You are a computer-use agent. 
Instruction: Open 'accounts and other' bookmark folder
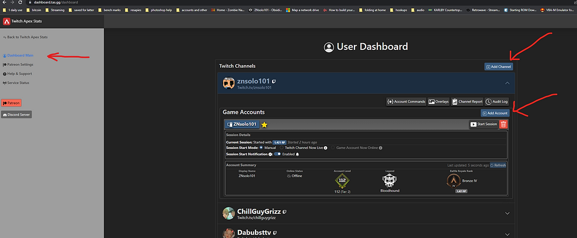point(192,11)
